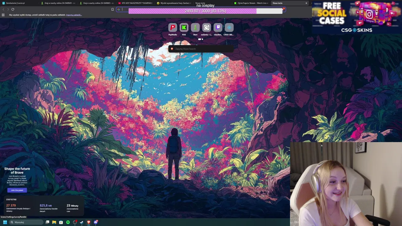Click the Wyszukaj taskbar search box
The width and height of the screenshot is (402, 226).
point(26,222)
